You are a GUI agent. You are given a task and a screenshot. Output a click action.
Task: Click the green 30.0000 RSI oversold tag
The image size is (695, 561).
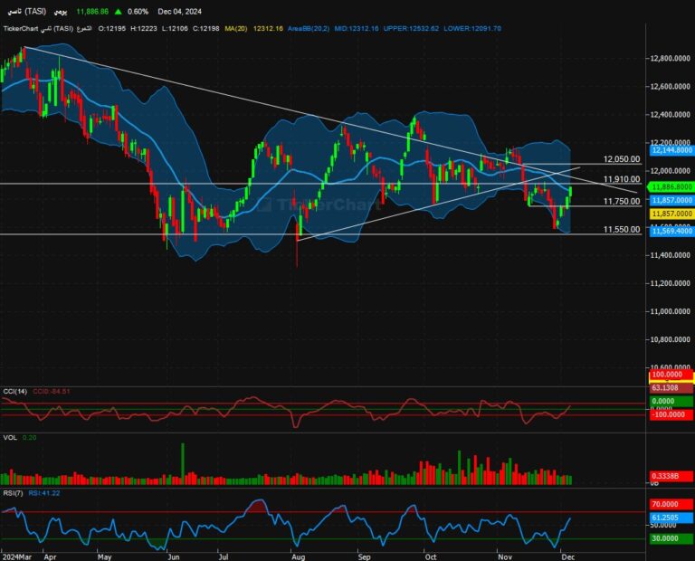671,539
